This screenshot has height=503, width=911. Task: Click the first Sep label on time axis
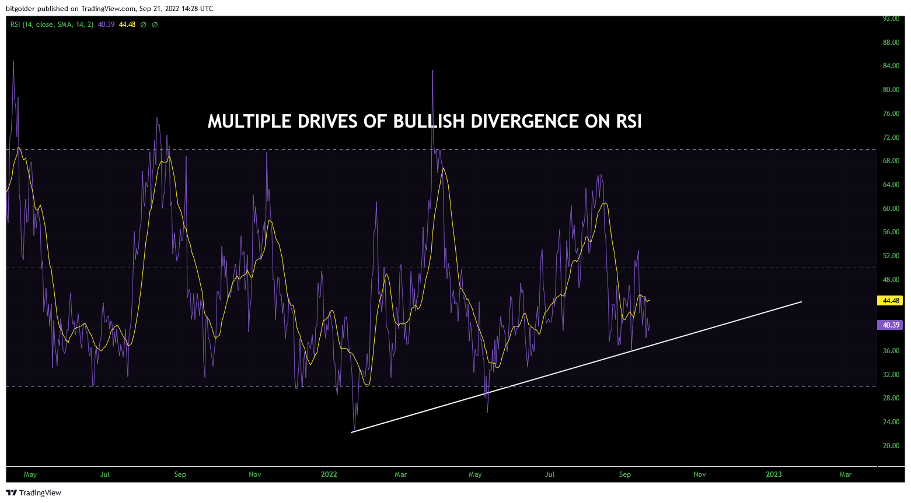pos(180,474)
